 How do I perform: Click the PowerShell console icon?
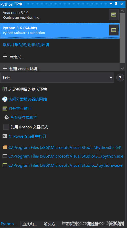click(x=5, y=136)
